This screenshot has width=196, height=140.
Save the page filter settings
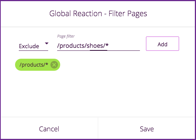(147, 129)
